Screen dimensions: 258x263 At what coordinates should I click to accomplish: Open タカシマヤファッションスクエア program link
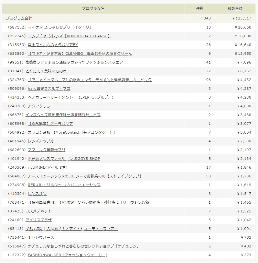click(x=74, y=62)
